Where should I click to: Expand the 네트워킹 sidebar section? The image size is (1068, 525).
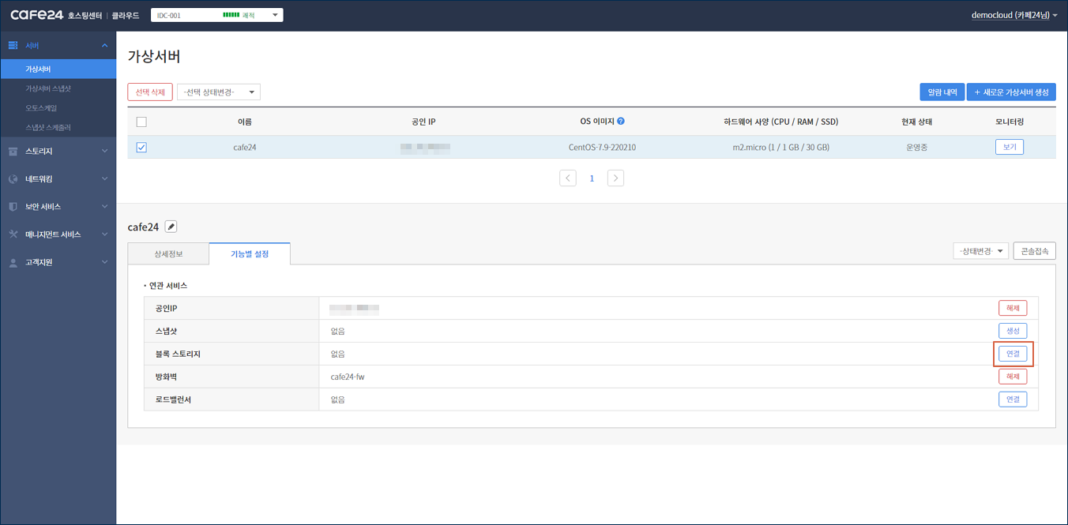(x=104, y=179)
